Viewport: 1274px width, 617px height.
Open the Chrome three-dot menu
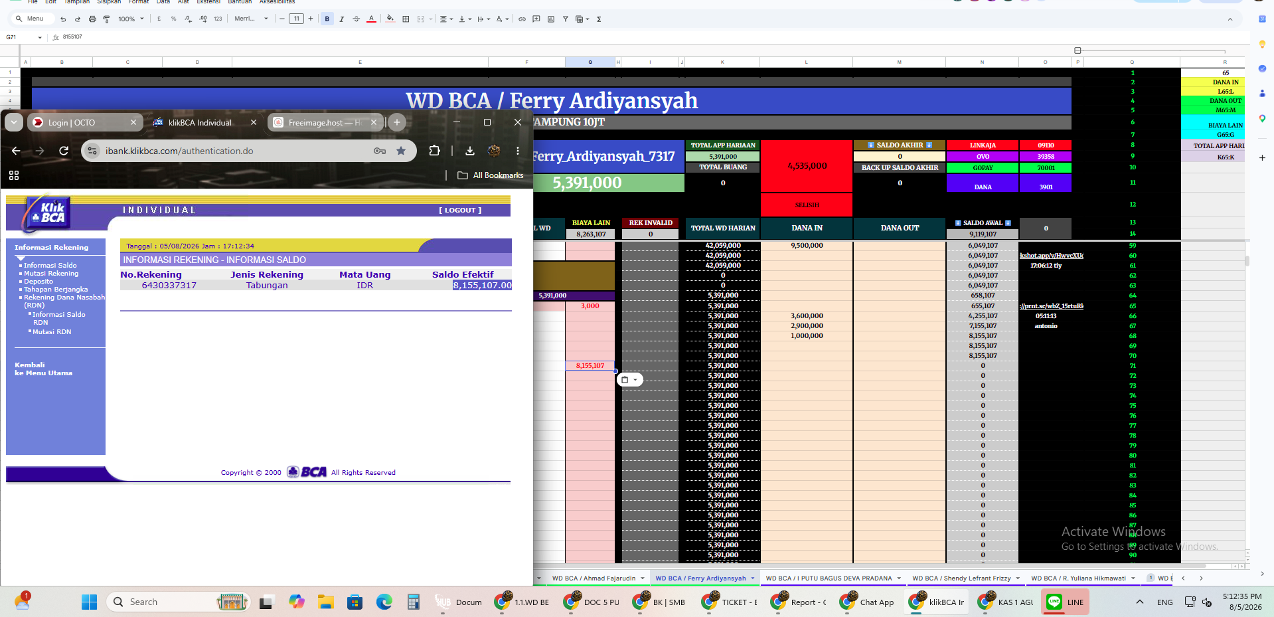(518, 151)
